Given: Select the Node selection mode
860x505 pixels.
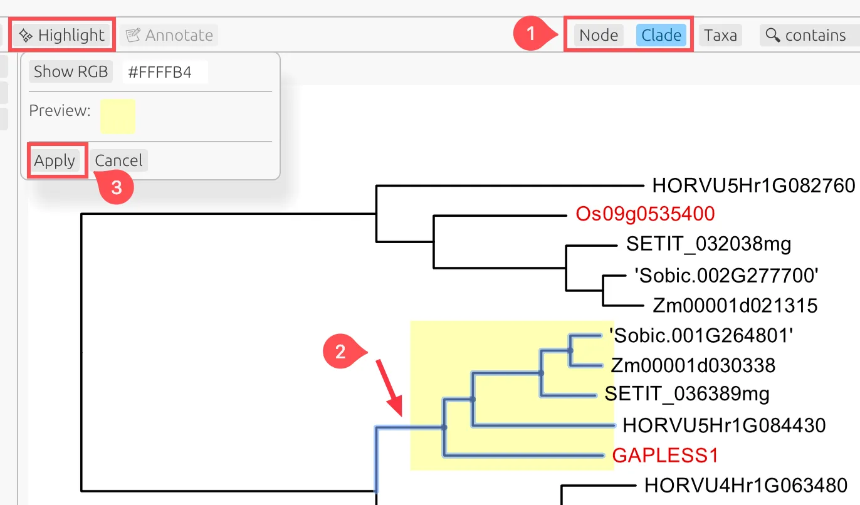Looking at the screenshot, I should click(599, 35).
